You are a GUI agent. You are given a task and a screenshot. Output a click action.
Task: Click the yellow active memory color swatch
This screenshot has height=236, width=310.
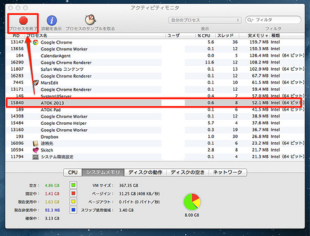pyautogui.click(x=73, y=202)
